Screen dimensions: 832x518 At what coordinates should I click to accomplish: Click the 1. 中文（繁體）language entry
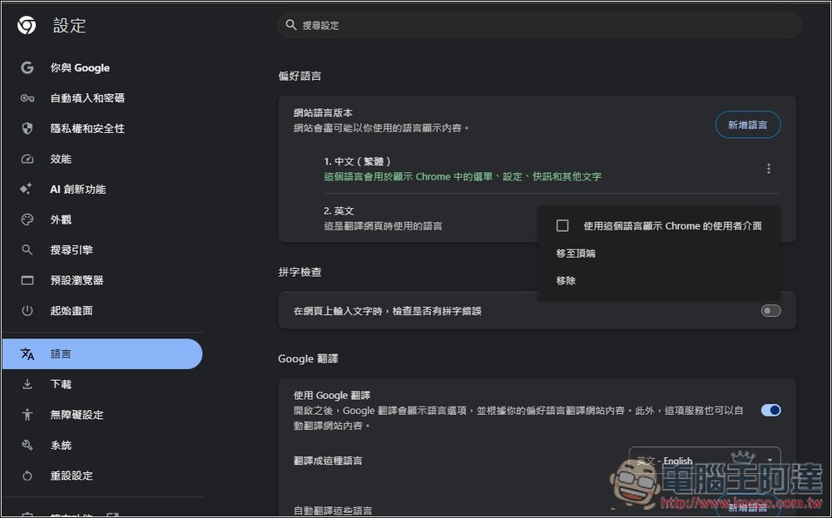click(357, 161)
